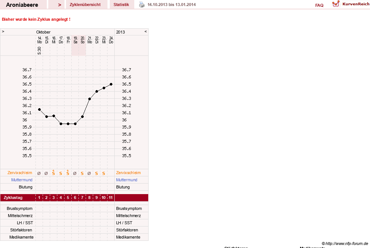The image size is (370, 248).
Task: Click the left Störfaktoren row label
Action: click(21, 230)
